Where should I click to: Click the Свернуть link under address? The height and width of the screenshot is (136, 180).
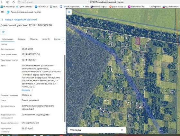[x=26, y=90]
